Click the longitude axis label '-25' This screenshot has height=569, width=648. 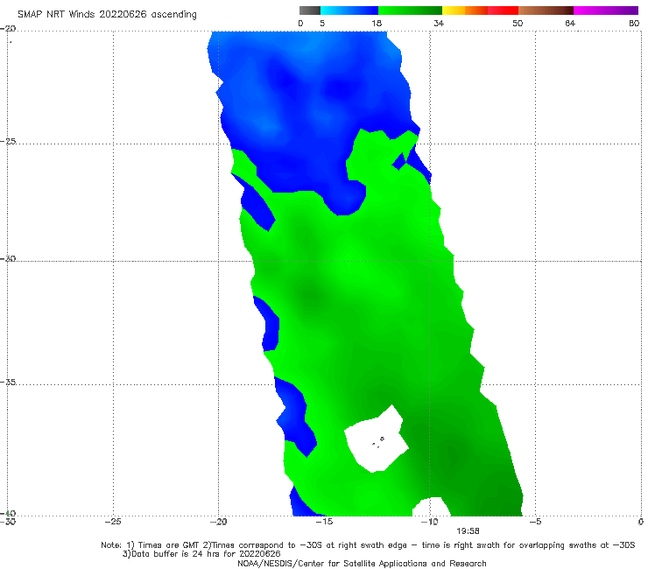click(x=113, y=522)
